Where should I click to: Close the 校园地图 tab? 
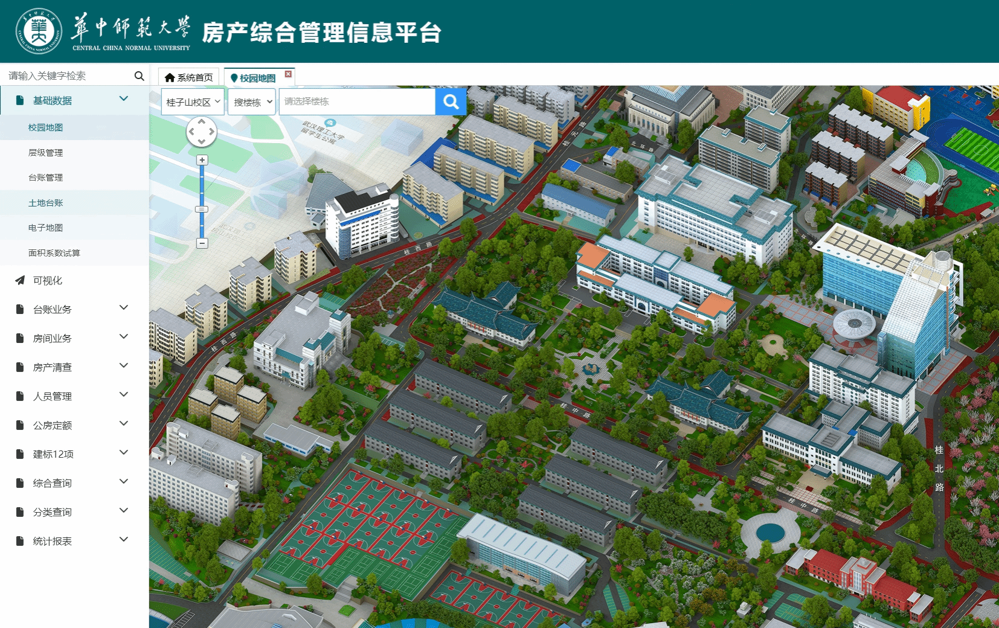point(288,74)
